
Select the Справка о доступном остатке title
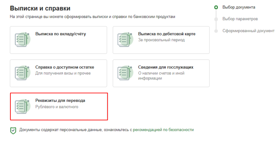64,67
